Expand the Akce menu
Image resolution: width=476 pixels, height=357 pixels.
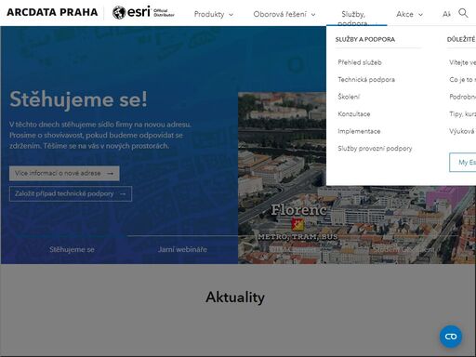tap(409, 14)
